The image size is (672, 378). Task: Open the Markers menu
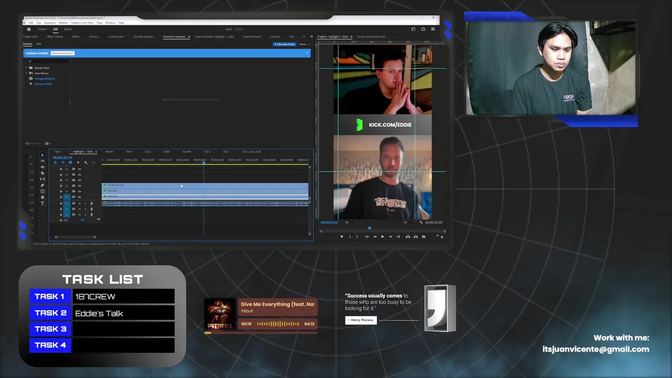coord(64,23)
